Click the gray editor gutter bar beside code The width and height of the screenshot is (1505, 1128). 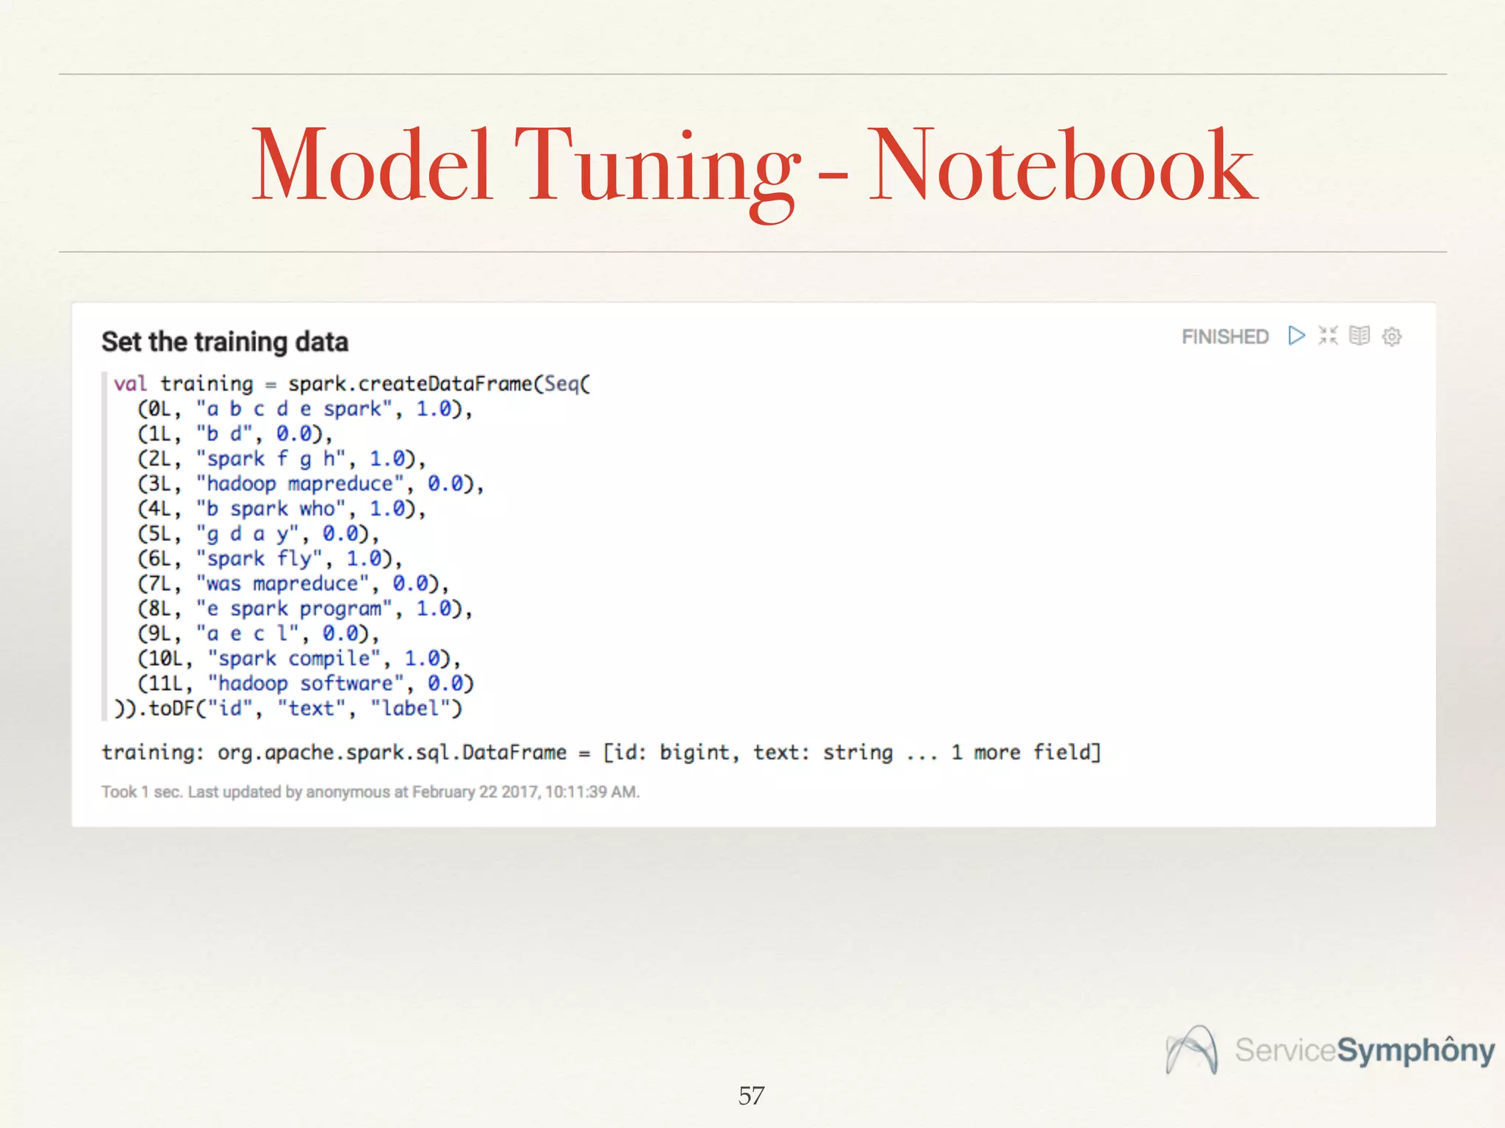(x=104, y=546)
